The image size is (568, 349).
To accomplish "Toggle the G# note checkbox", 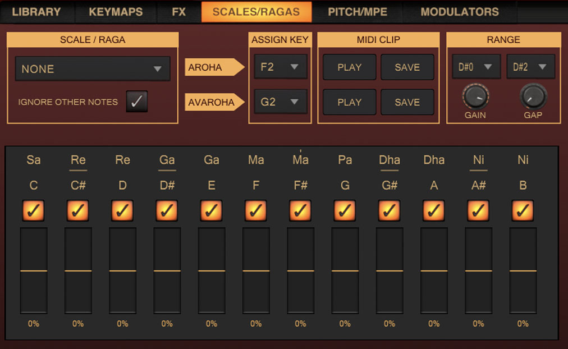I will [390, 210].
